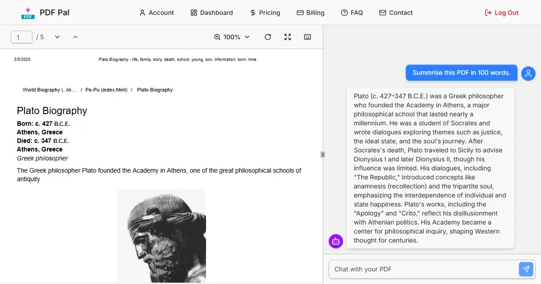Focus the 'Chat with your PDF' input
Image resolution: width=541 pixels, height=284 pixels.
point(424,269)
